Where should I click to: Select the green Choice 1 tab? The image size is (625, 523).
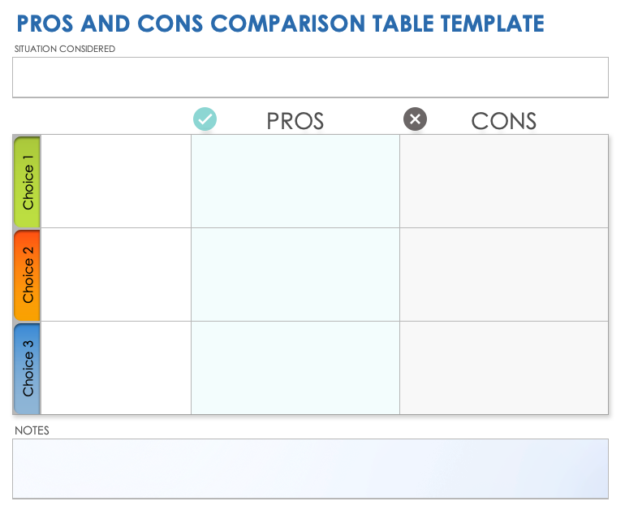[28, 182]
